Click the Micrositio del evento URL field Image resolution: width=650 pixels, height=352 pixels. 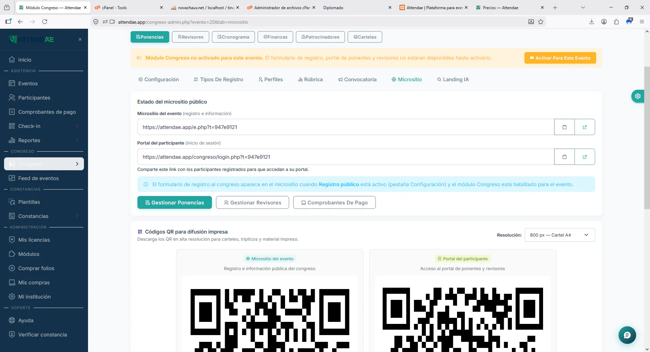pos(346,127)
